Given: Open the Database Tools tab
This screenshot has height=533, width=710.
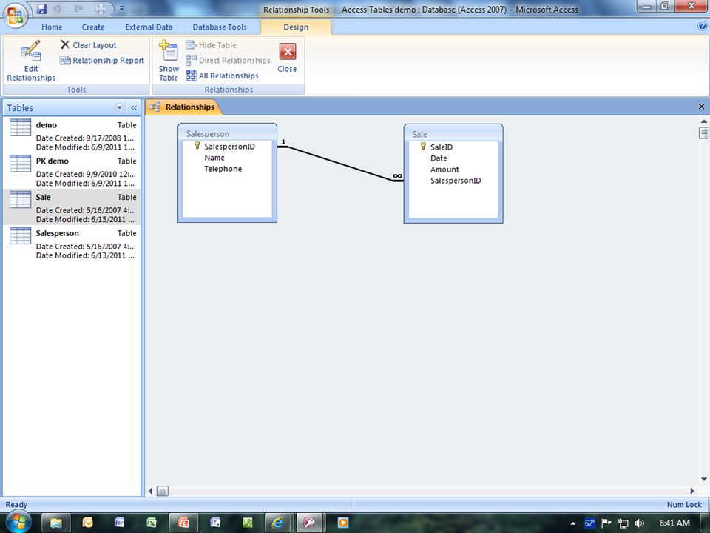Looking at the screenshot, I should [x=220, y=27].
